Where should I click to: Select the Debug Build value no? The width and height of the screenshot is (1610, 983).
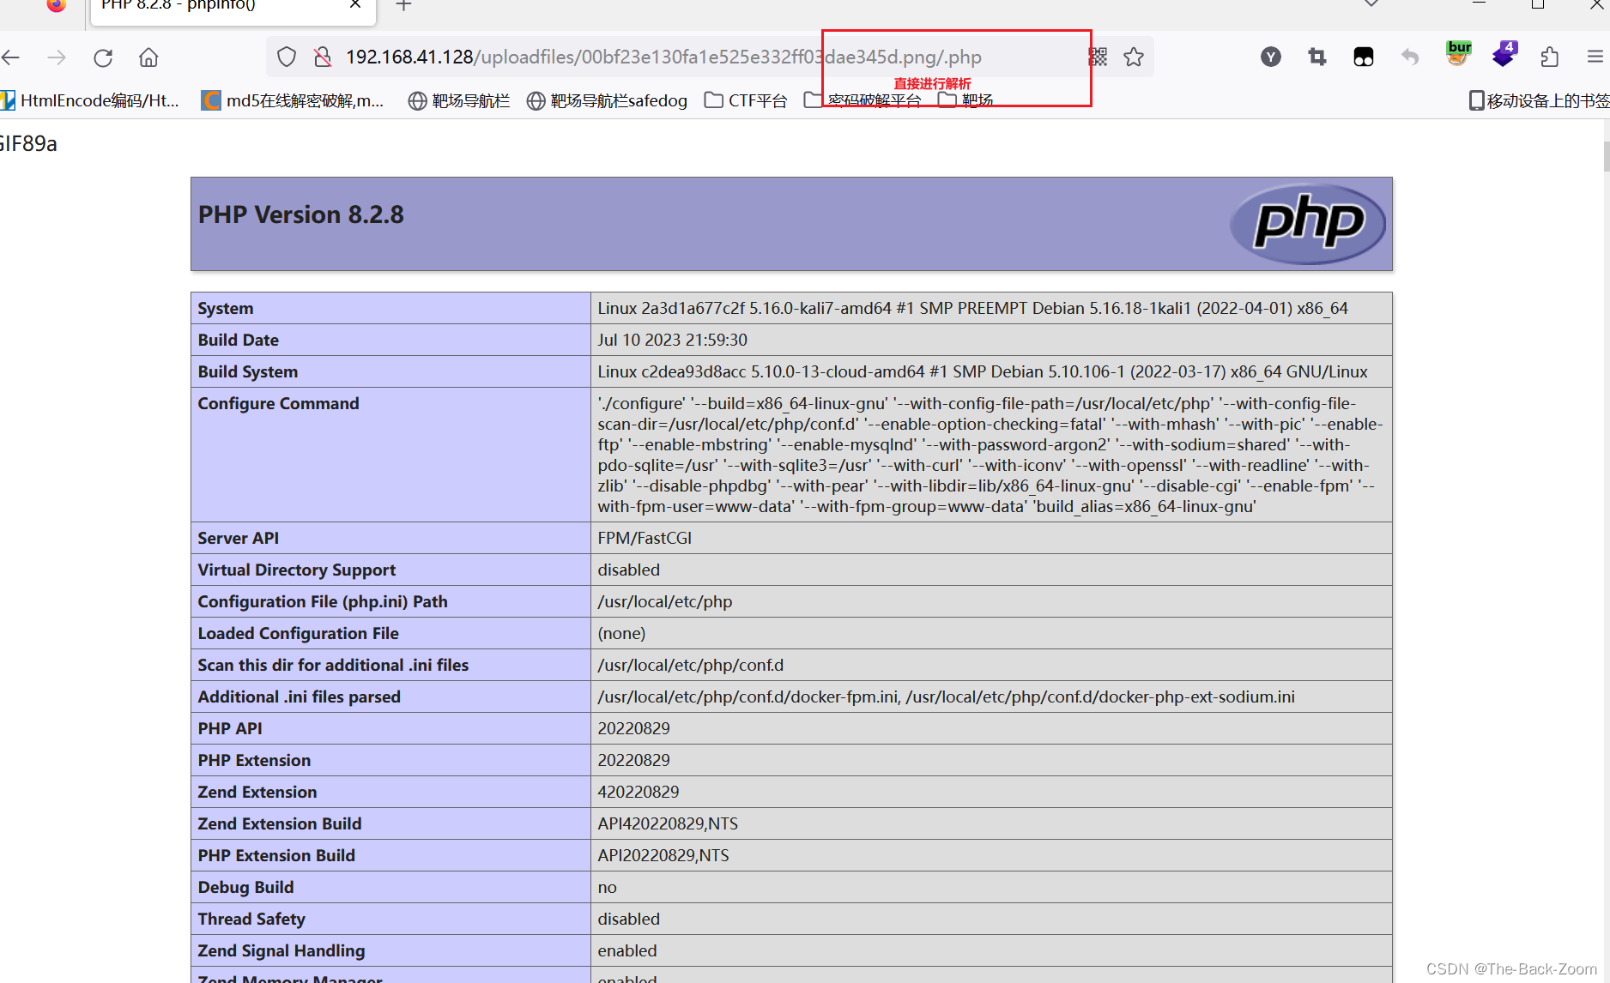point(607,887)
